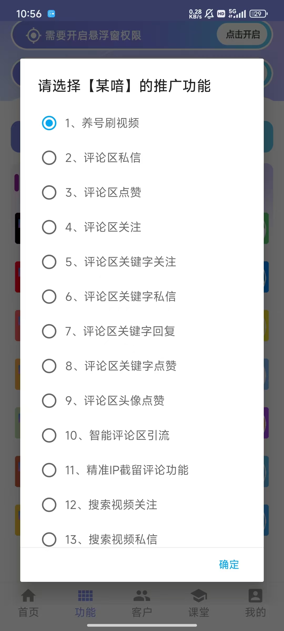Pick radio option 4 评论区关注
The image size is (284, 631).
click(49, 227)
